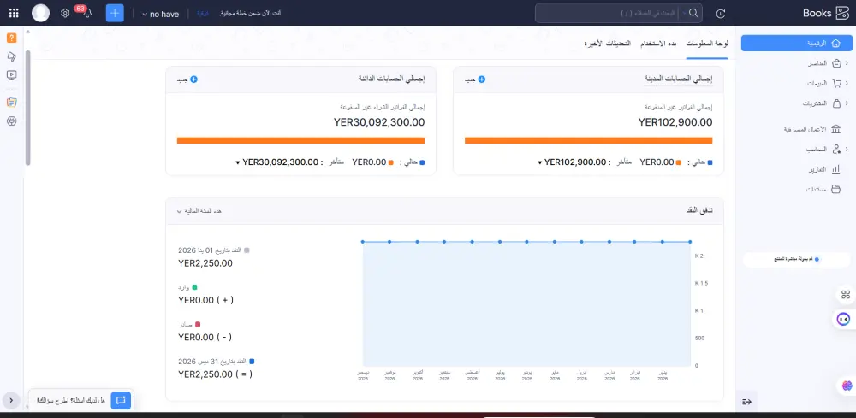Open the settings gear in top bar
856x418 pixels.
pyautogui.click(x=65, y=13)
